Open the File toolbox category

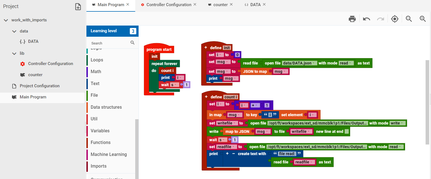click(94, 95)
